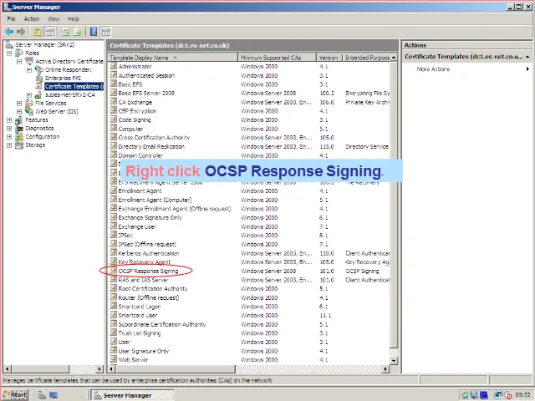Click the Storage node icon

(19, 145)
